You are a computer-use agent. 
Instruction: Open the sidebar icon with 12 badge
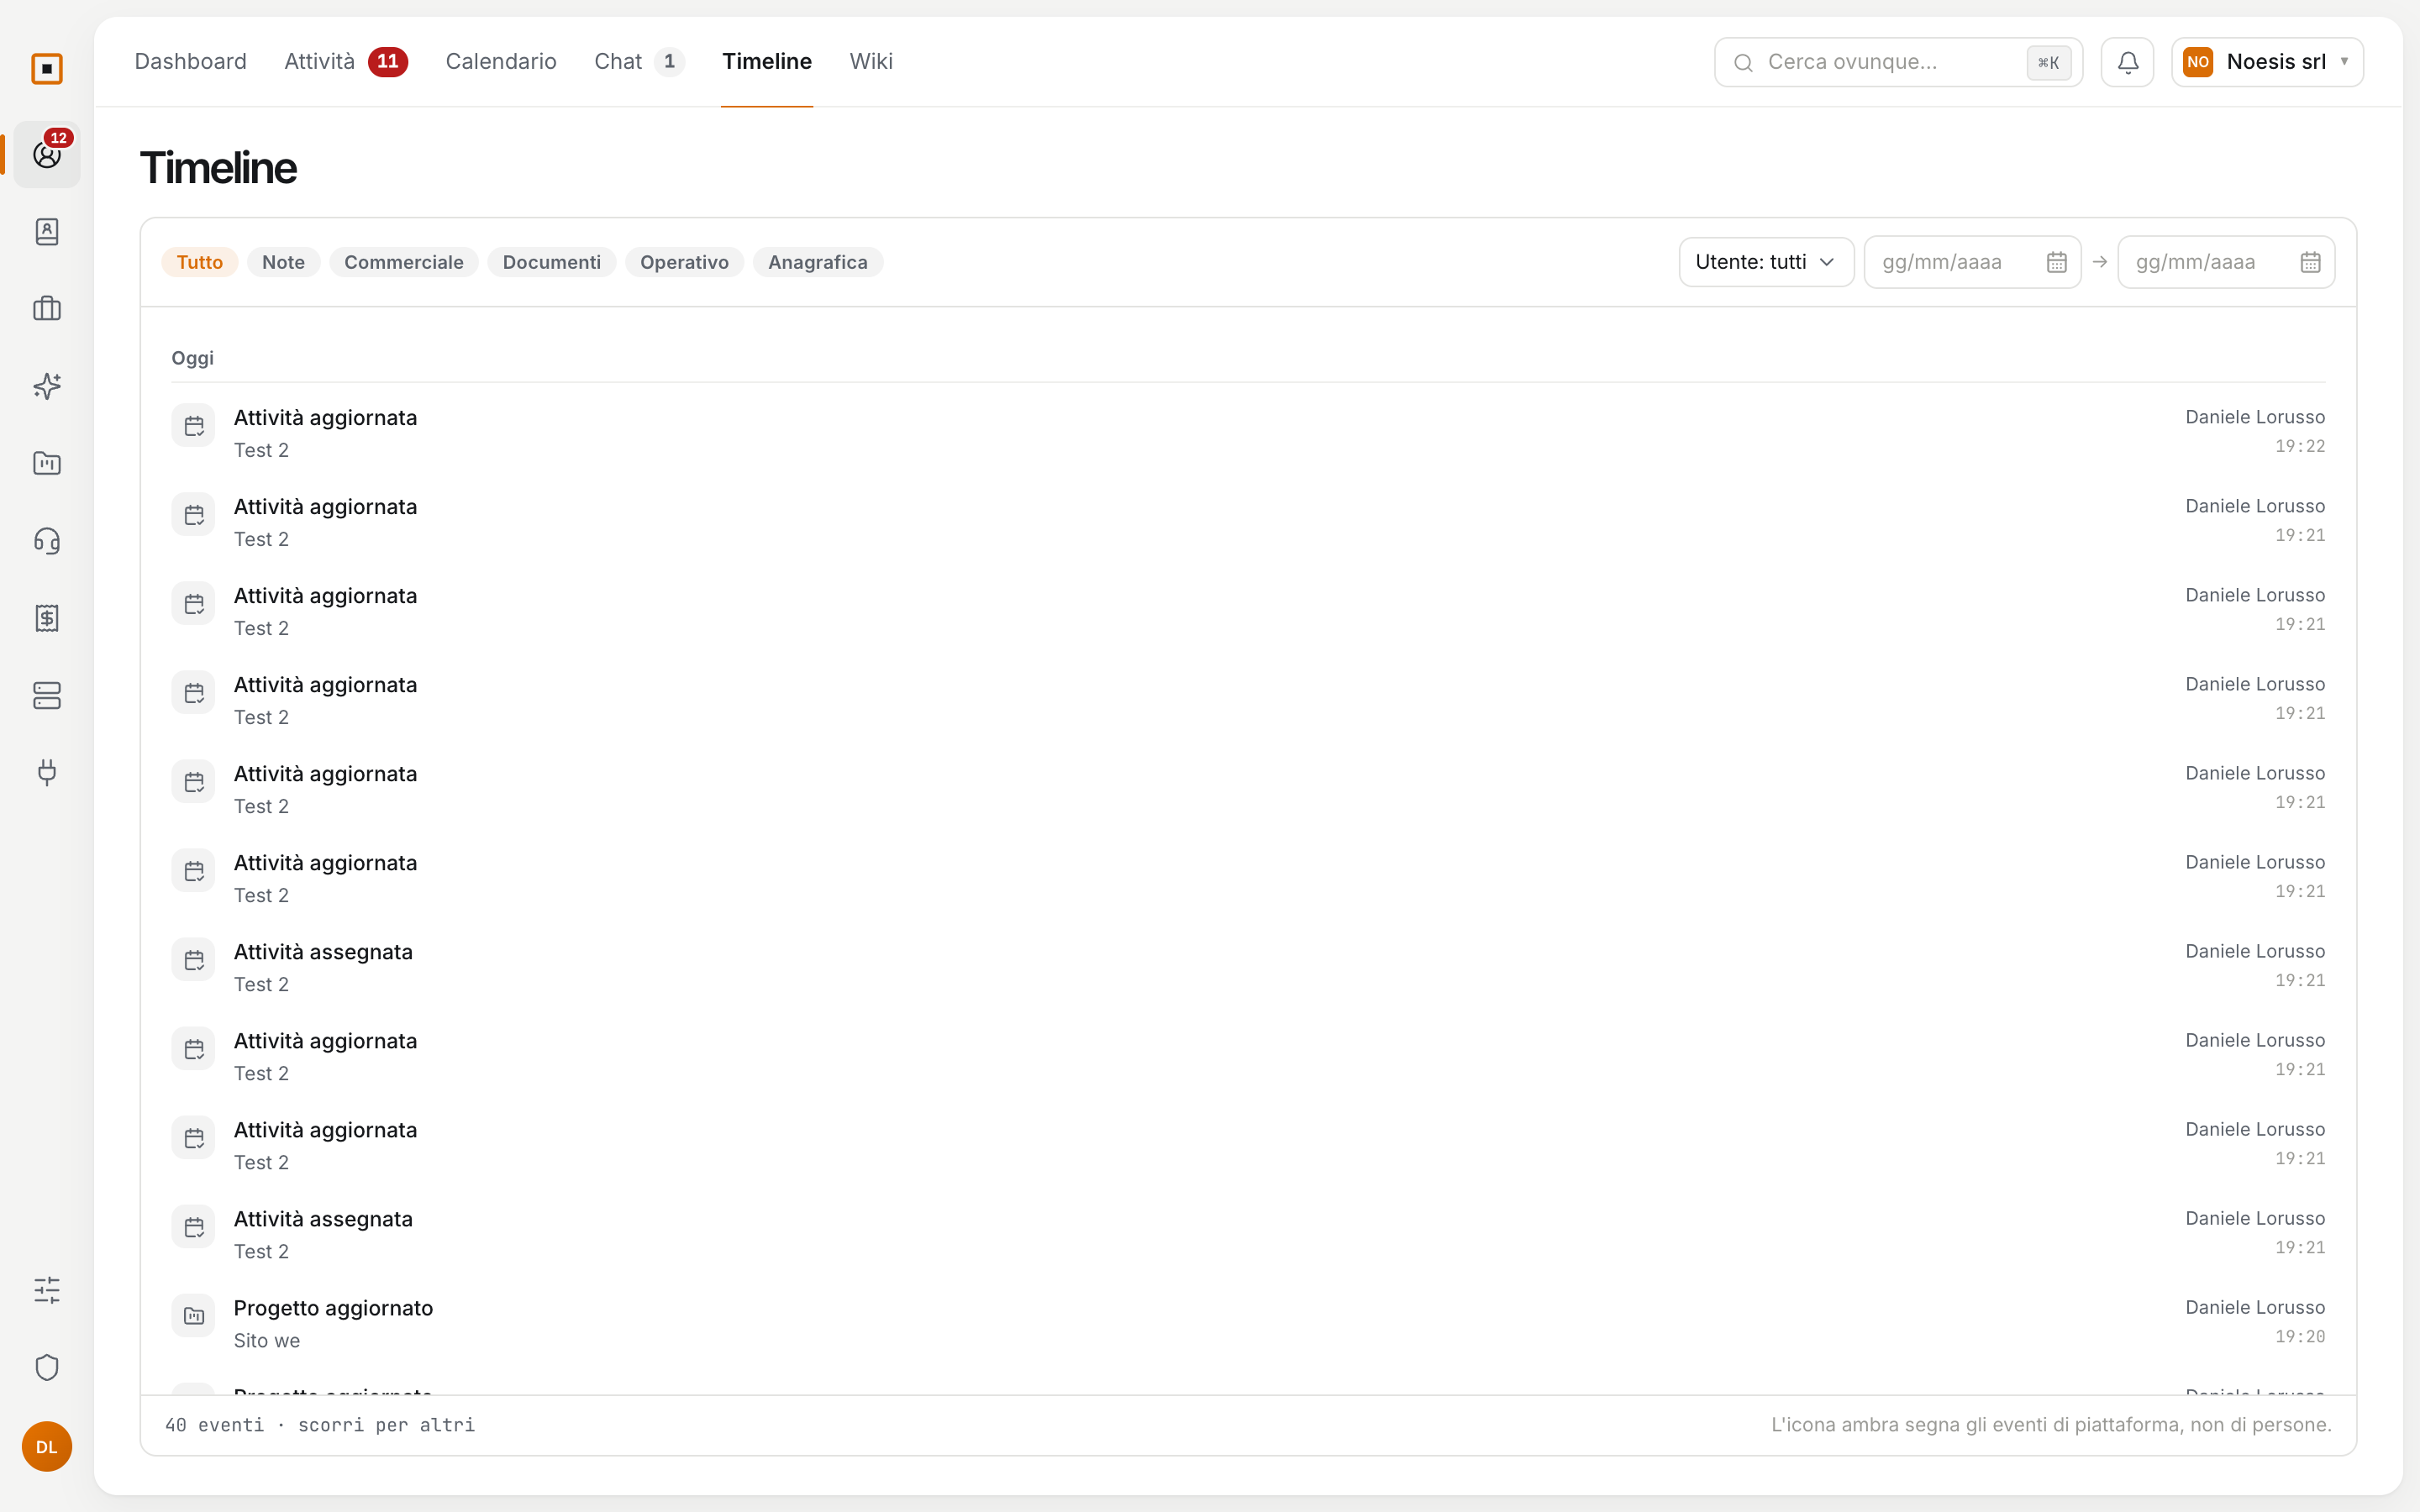click(47, 155)
